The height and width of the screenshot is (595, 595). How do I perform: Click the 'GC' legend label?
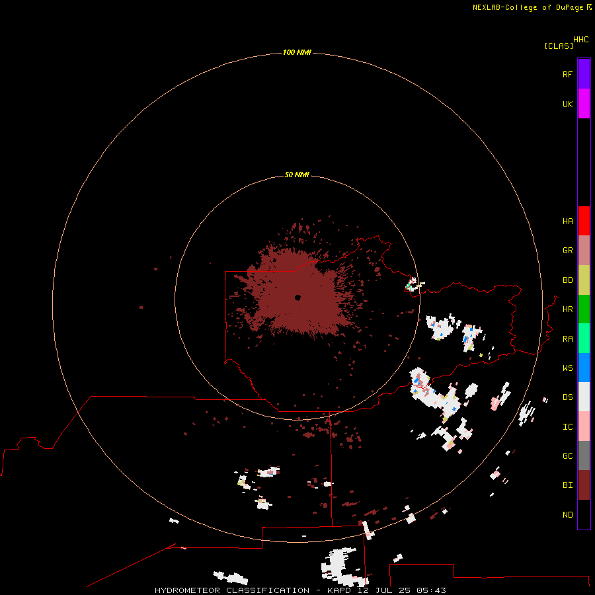[567, 456]
